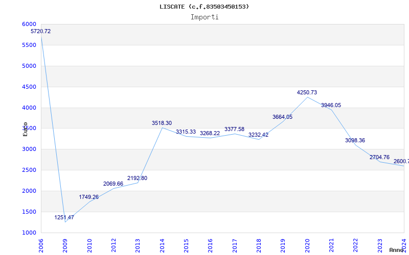Select x-axis year label 2022

pyautogui.click(x=356, y=245)
